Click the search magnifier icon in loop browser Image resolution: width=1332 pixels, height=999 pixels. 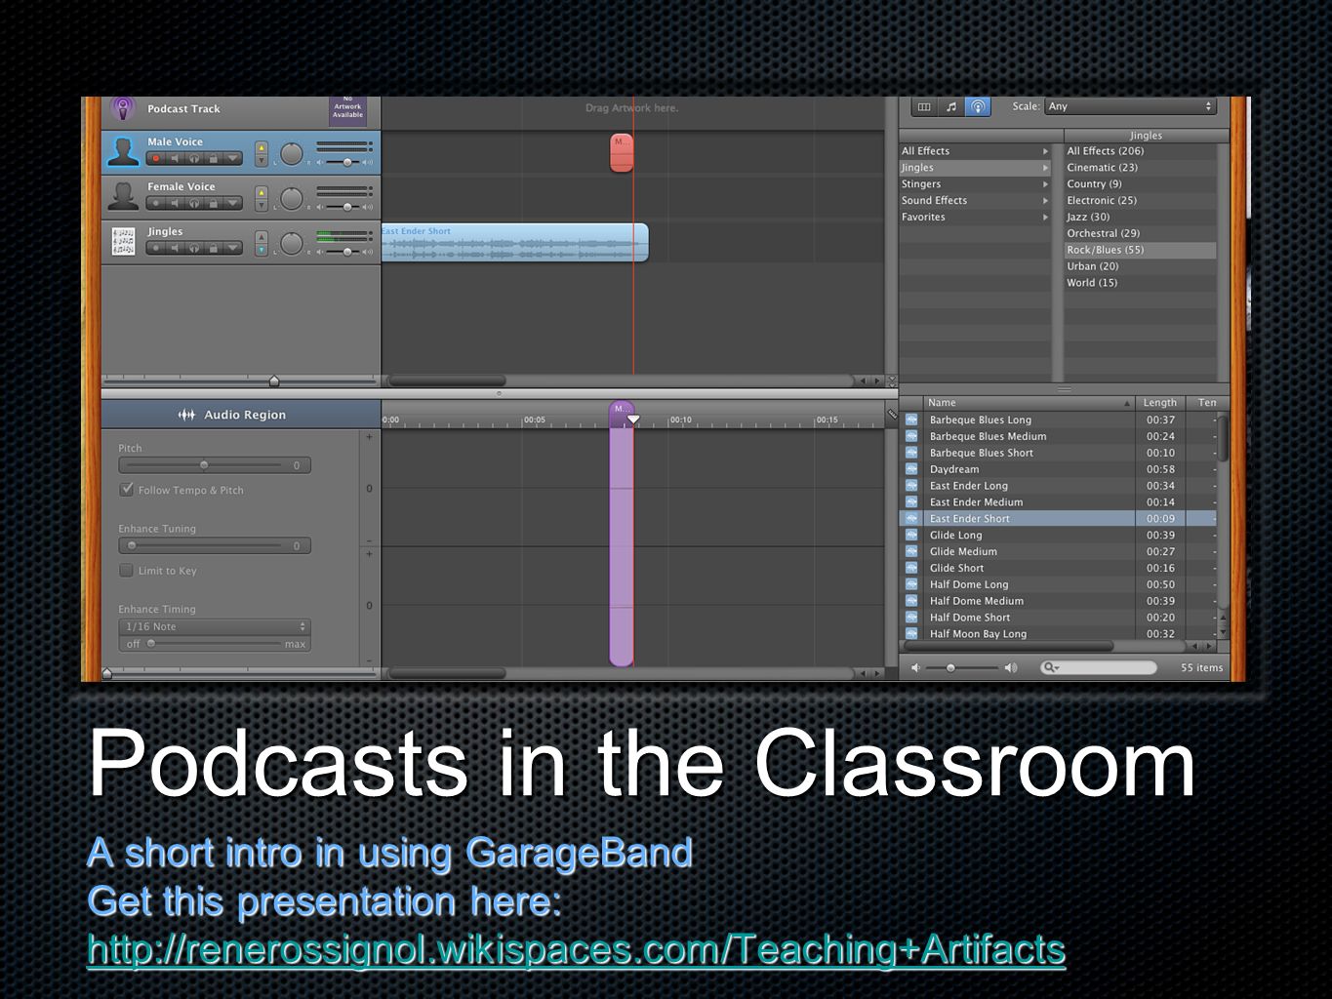[1049, 668]
